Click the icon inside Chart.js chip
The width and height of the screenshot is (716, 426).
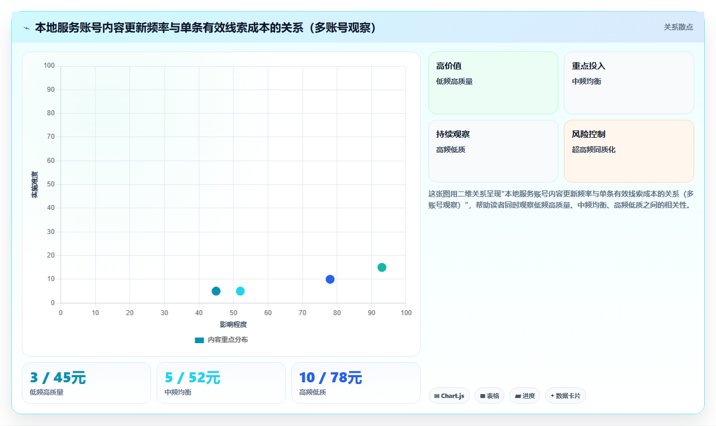[437, 396]
